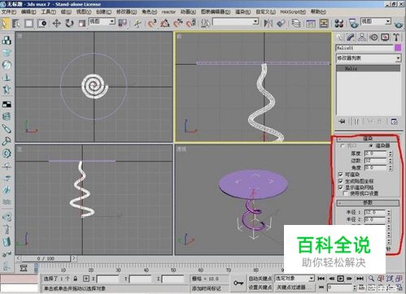Screen dimensions: 406x294
Task: Toggle 生成贴图坐标 checkbox
Action: (x=341, y=181)
